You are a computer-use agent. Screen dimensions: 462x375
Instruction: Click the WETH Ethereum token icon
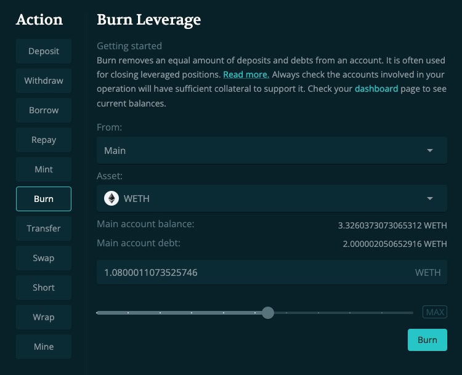pyautogui.click(x=111, y=198)
